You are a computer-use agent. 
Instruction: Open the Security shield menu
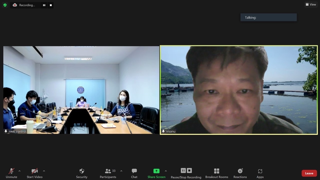click(x=82, y=173)
